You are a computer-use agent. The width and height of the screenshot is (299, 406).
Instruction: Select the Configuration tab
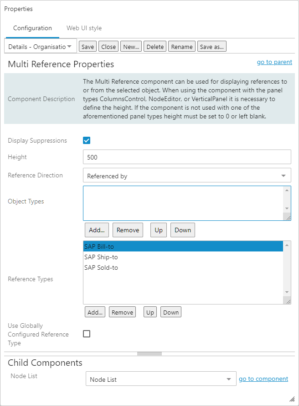[32, 28]
